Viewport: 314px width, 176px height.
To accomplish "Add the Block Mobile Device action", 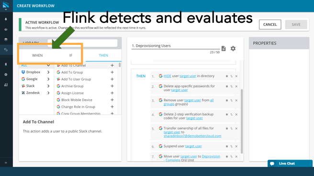I will pos(112,100).
